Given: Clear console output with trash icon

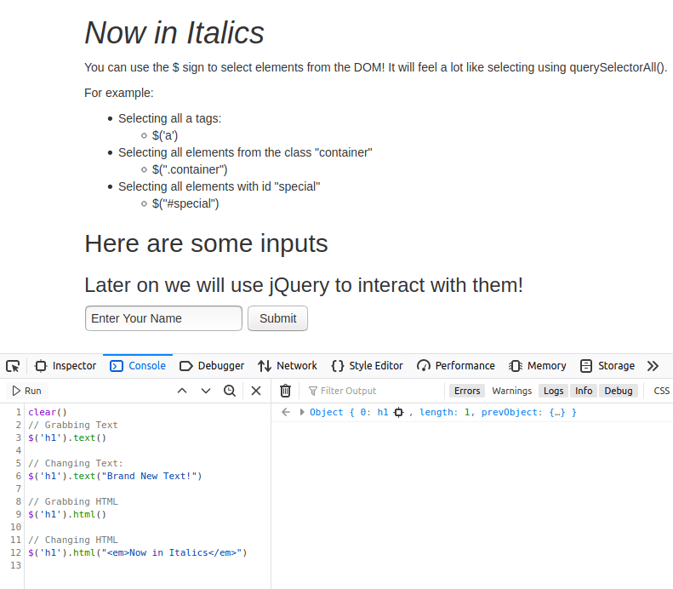Looking at the screenshot, I should (286, 391).
